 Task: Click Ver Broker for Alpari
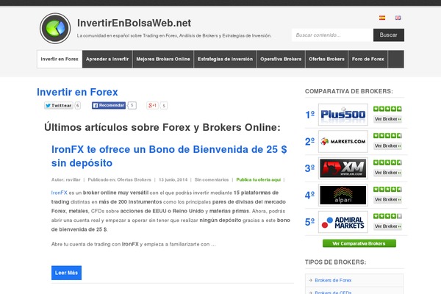tap(387, 199)
